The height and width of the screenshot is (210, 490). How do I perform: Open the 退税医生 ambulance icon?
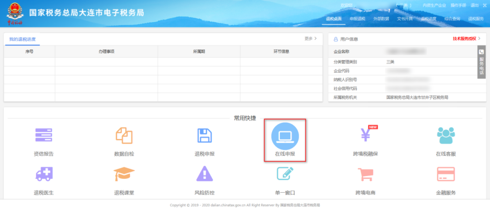[44, 174]
